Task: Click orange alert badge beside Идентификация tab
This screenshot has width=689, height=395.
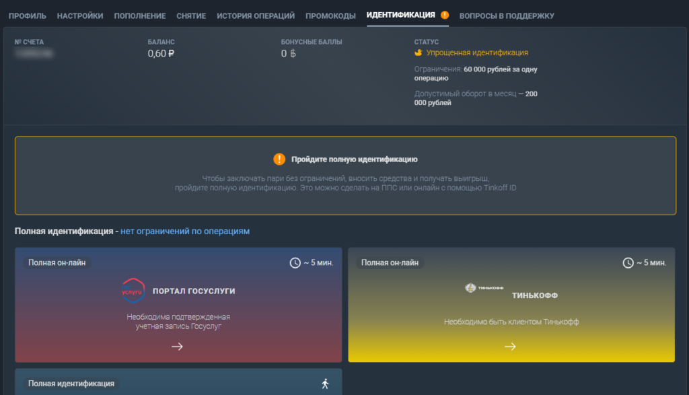Action: tap(445, 15)
